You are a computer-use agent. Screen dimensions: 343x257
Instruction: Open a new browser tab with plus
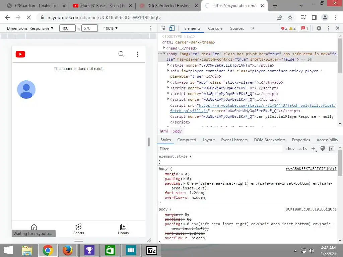[275, 6]
